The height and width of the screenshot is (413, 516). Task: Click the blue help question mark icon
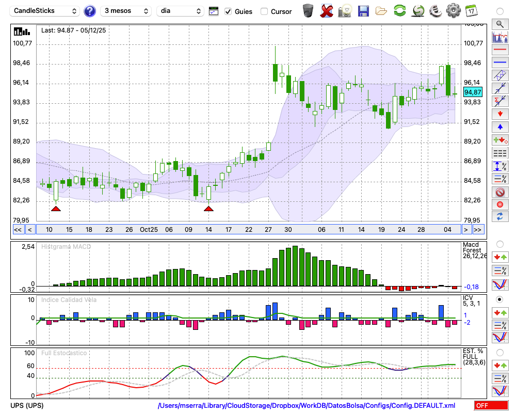click(x=90, y=11)
